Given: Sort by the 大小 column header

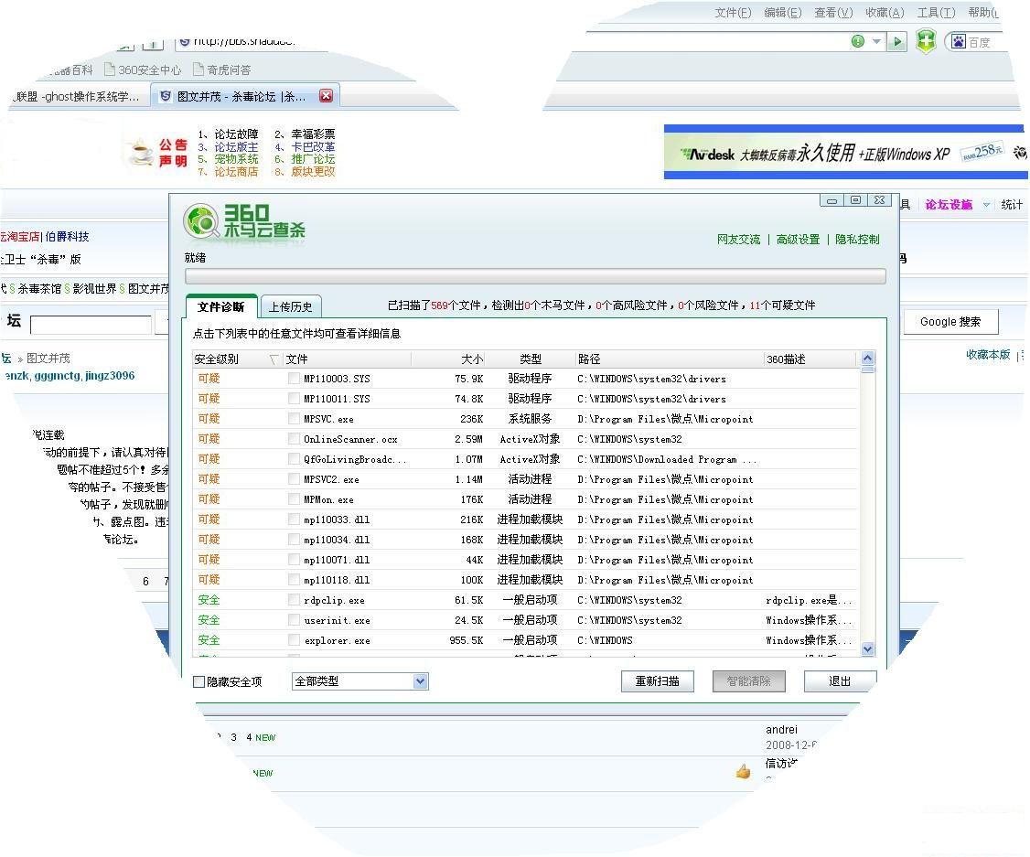Looking at the screenshot, I should 448,359.
